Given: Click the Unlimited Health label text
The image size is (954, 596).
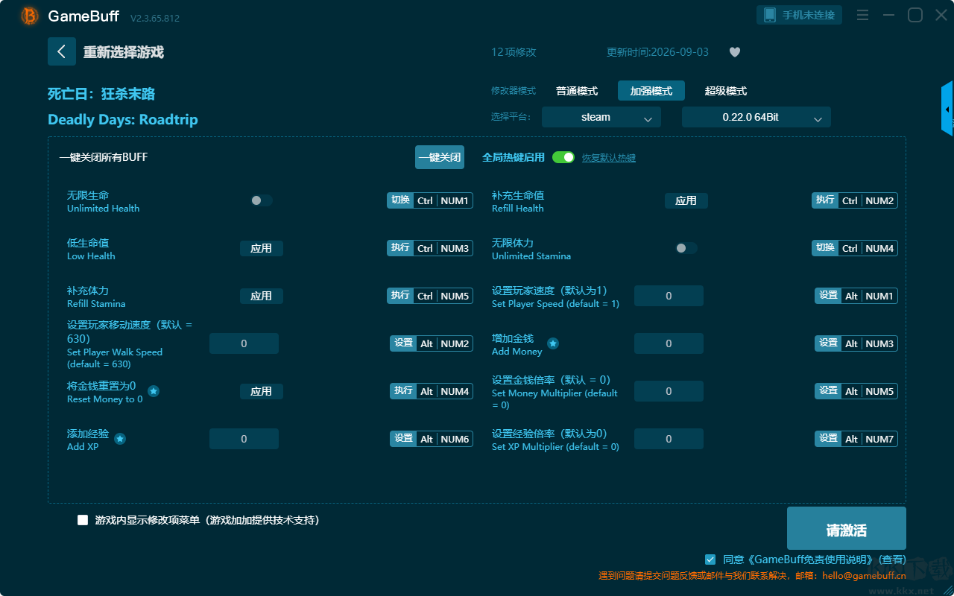Looking at the screenshot, I should (103, 209).
